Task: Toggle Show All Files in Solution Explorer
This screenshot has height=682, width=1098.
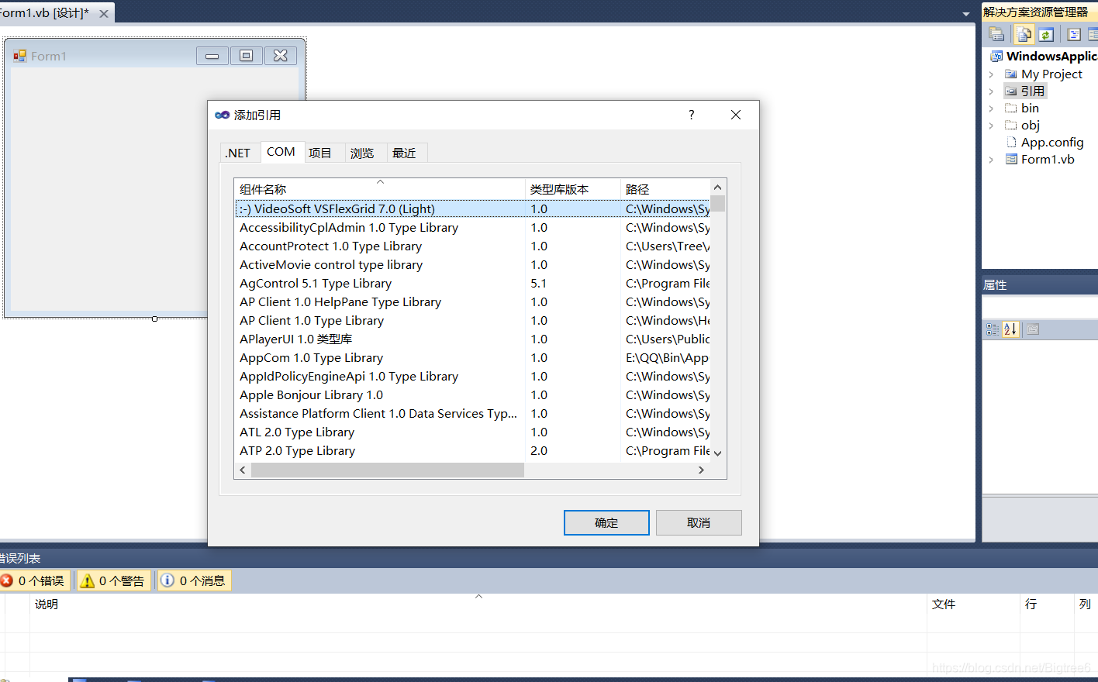Action: point(1024,34)
